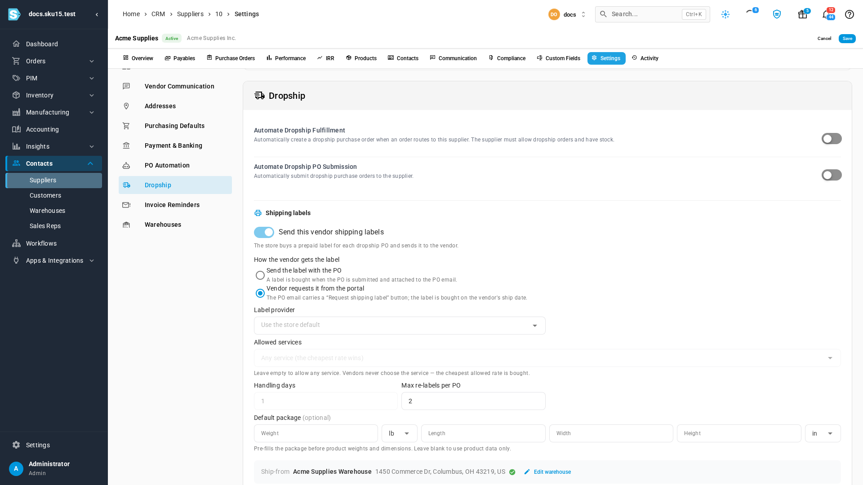Click the Cancel button
The image size is (863, 485).
tap(824, 39)
